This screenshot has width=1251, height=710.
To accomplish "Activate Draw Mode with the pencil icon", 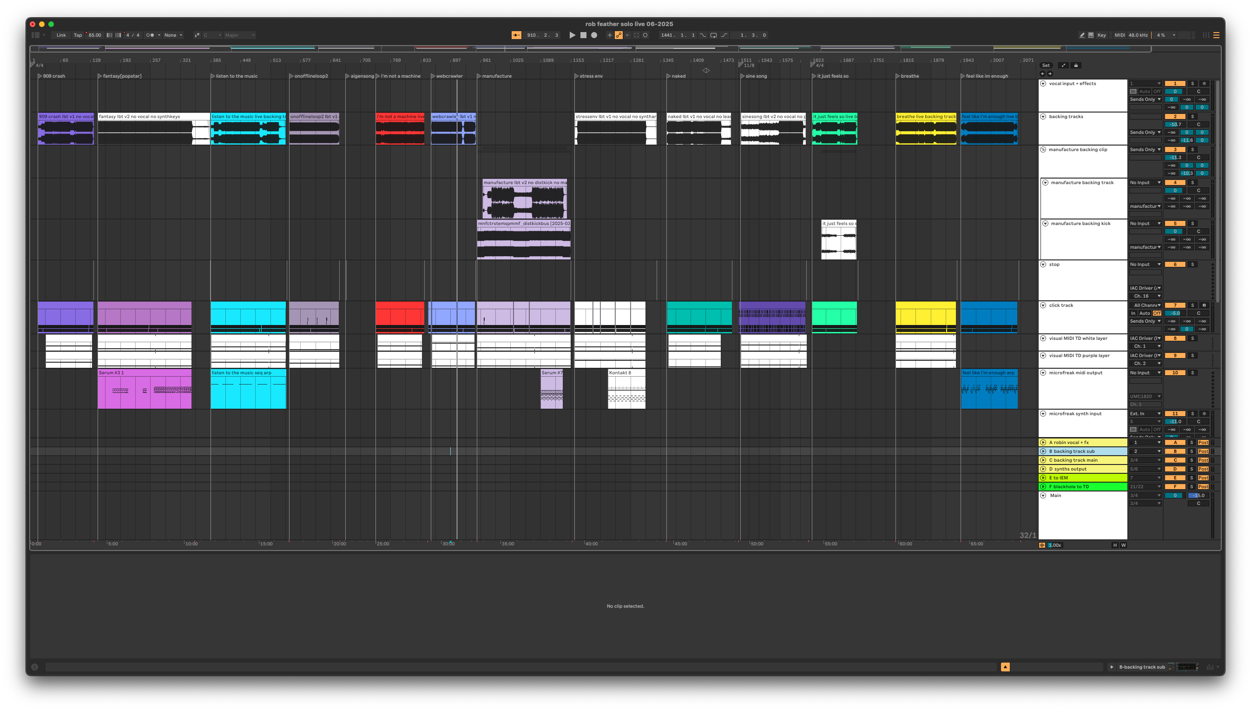I will click(1082, 35).
